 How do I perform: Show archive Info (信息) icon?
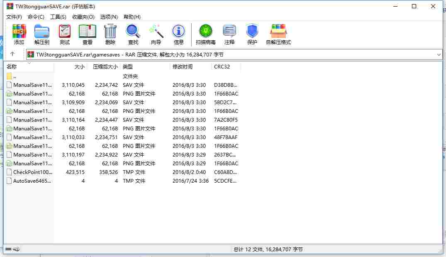(179, 31)
